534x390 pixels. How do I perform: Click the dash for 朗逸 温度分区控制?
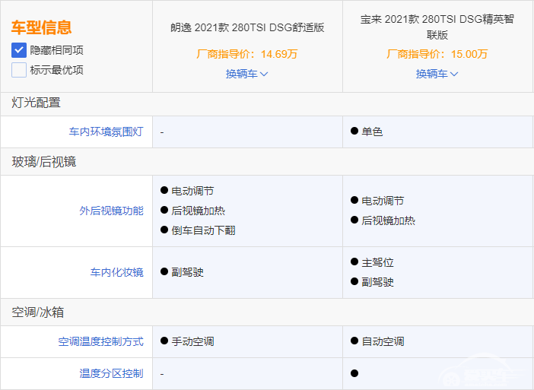(162, 374)
